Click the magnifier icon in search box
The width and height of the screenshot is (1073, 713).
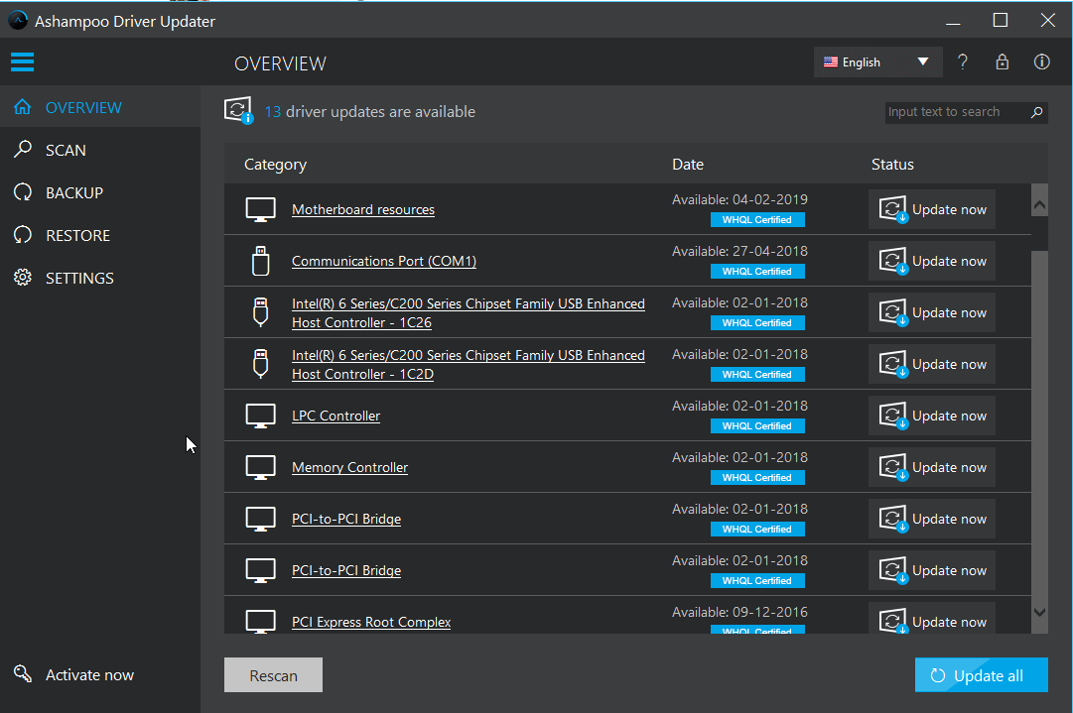pyautogui.click(x=1036, y=112)
